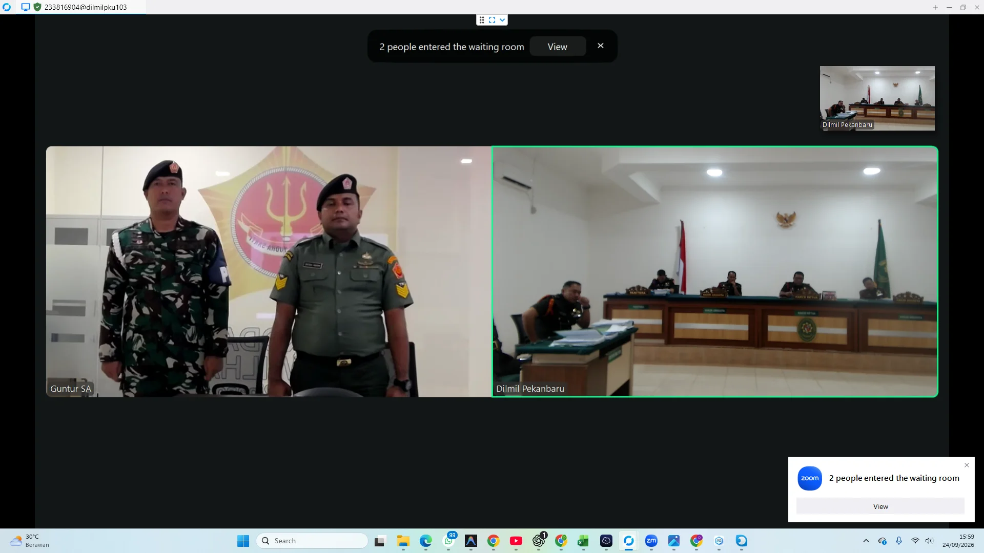Open volume control from system tray

pos(929,541)
